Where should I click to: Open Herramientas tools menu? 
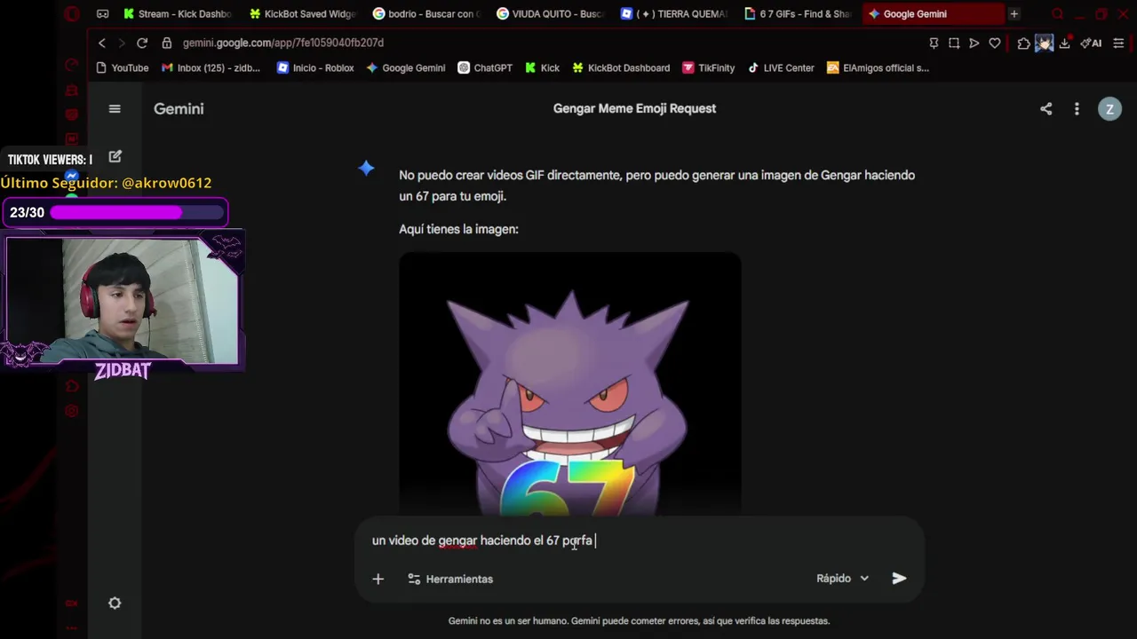click(x=450, y=579)
